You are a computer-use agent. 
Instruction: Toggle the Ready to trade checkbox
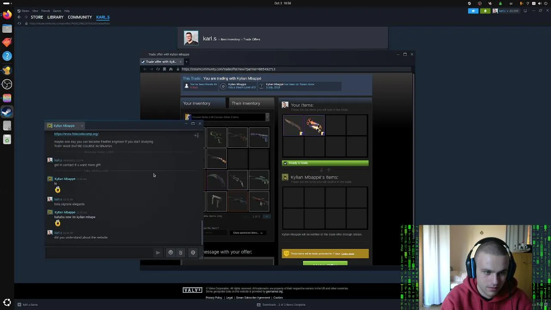point(285,163)
